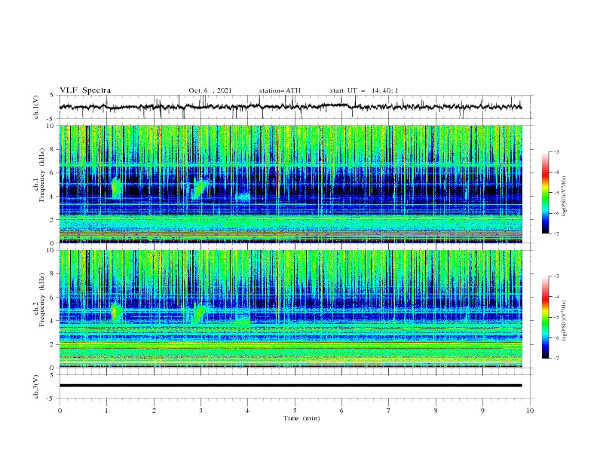
Task: Click time axis tick label "6"
Action: pyautogui.click(x=341, y=411)
